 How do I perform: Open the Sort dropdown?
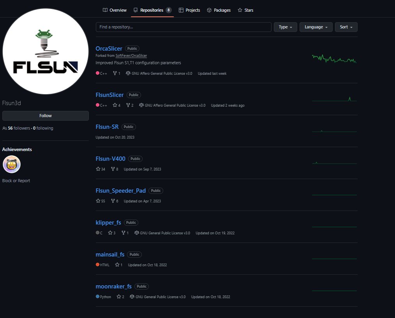pos(346,27)
